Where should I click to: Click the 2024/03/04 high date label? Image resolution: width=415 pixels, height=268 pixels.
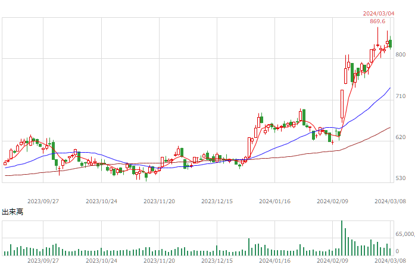(x=379, y=14)
